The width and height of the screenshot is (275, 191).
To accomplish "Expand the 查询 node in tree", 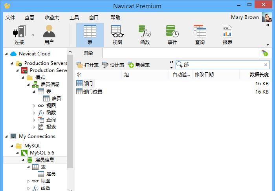I will (x=34, y=120).
